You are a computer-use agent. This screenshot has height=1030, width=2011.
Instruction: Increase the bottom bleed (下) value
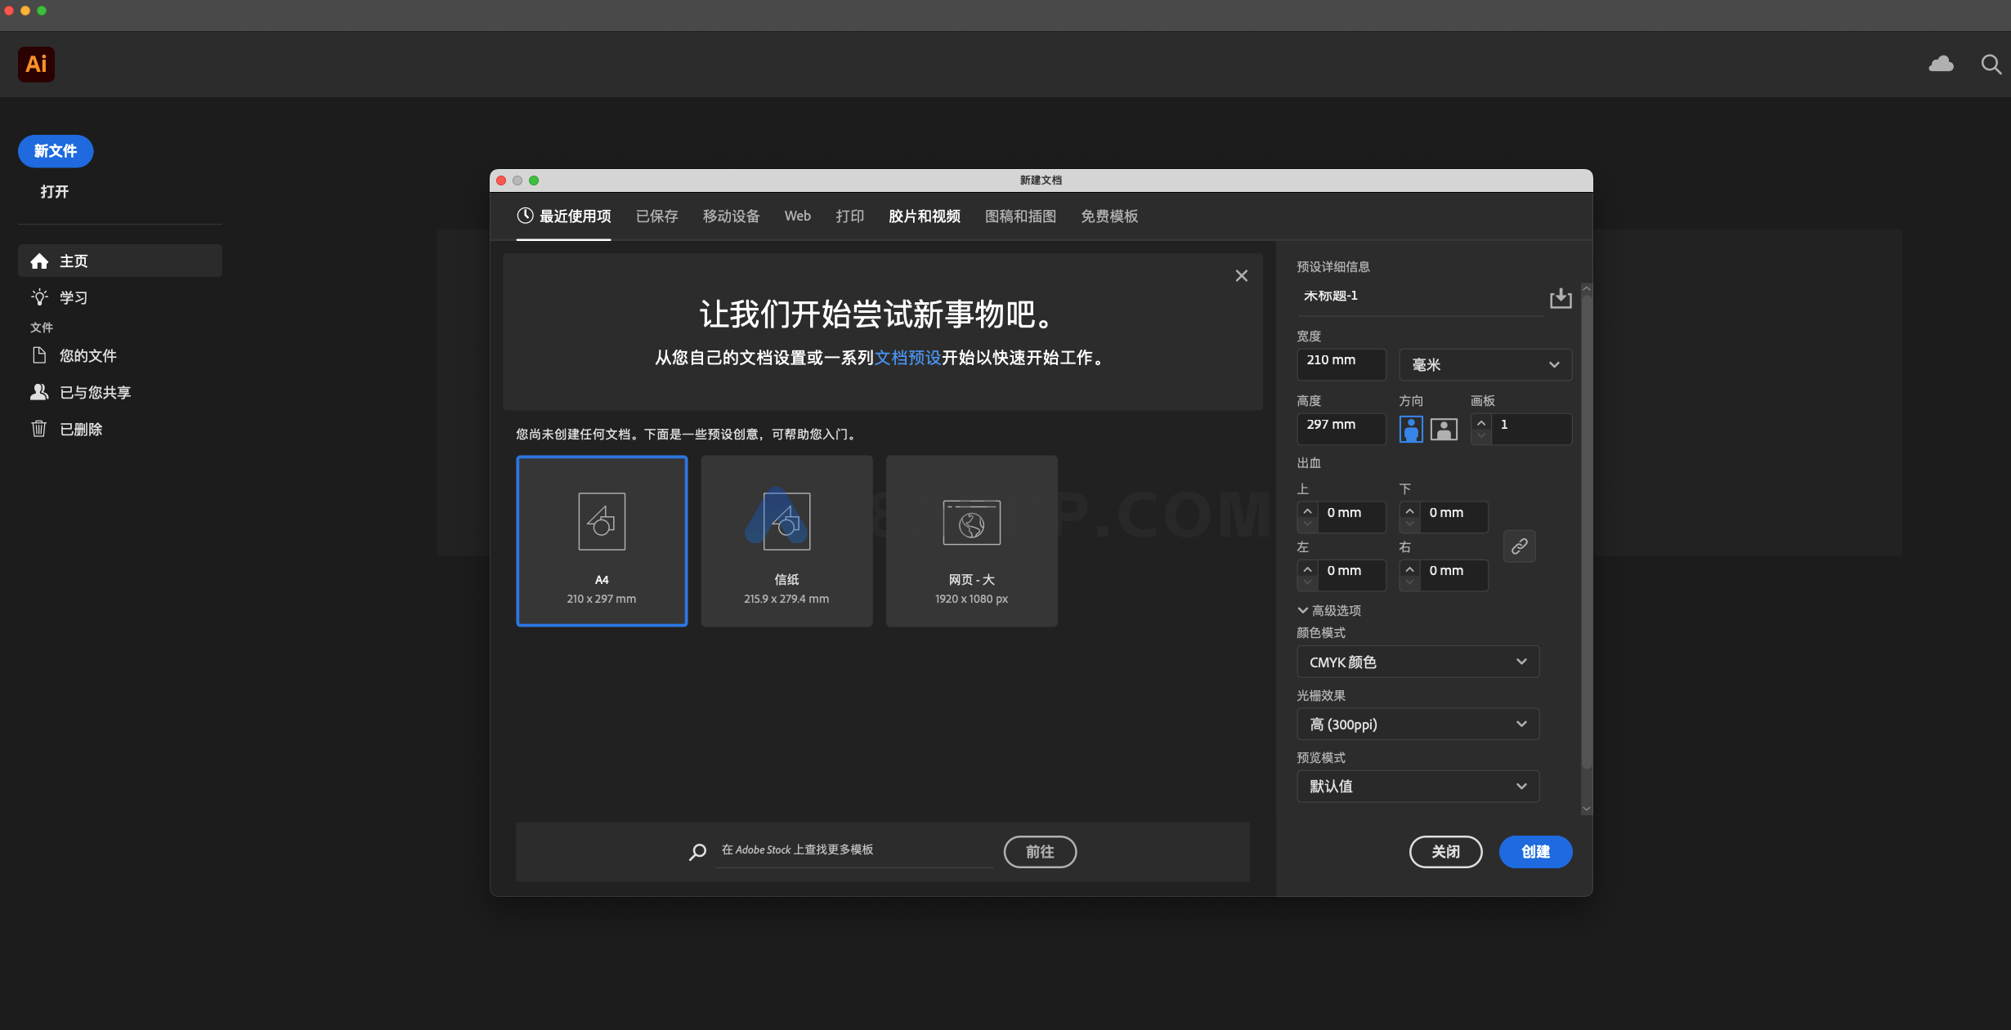click(x=1410, y=511)
